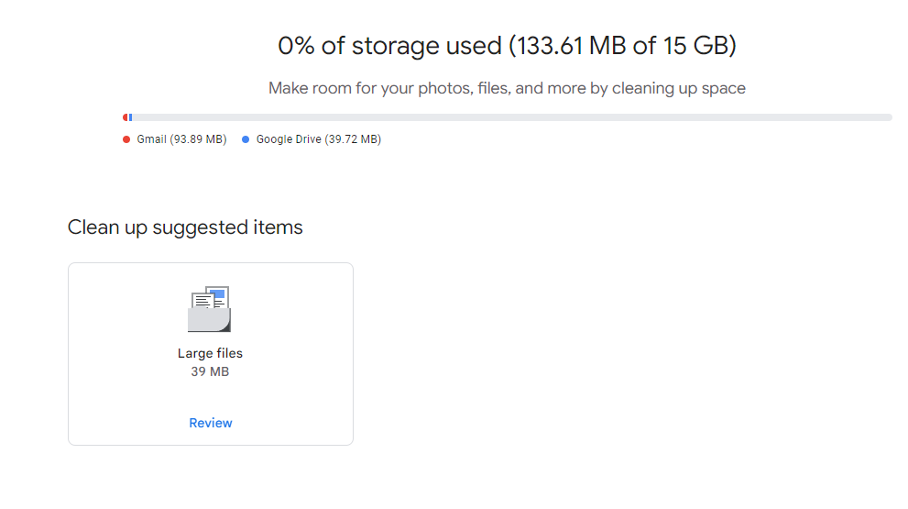
Task: Click the 39 MB size text in card
Action: [210, 371]
